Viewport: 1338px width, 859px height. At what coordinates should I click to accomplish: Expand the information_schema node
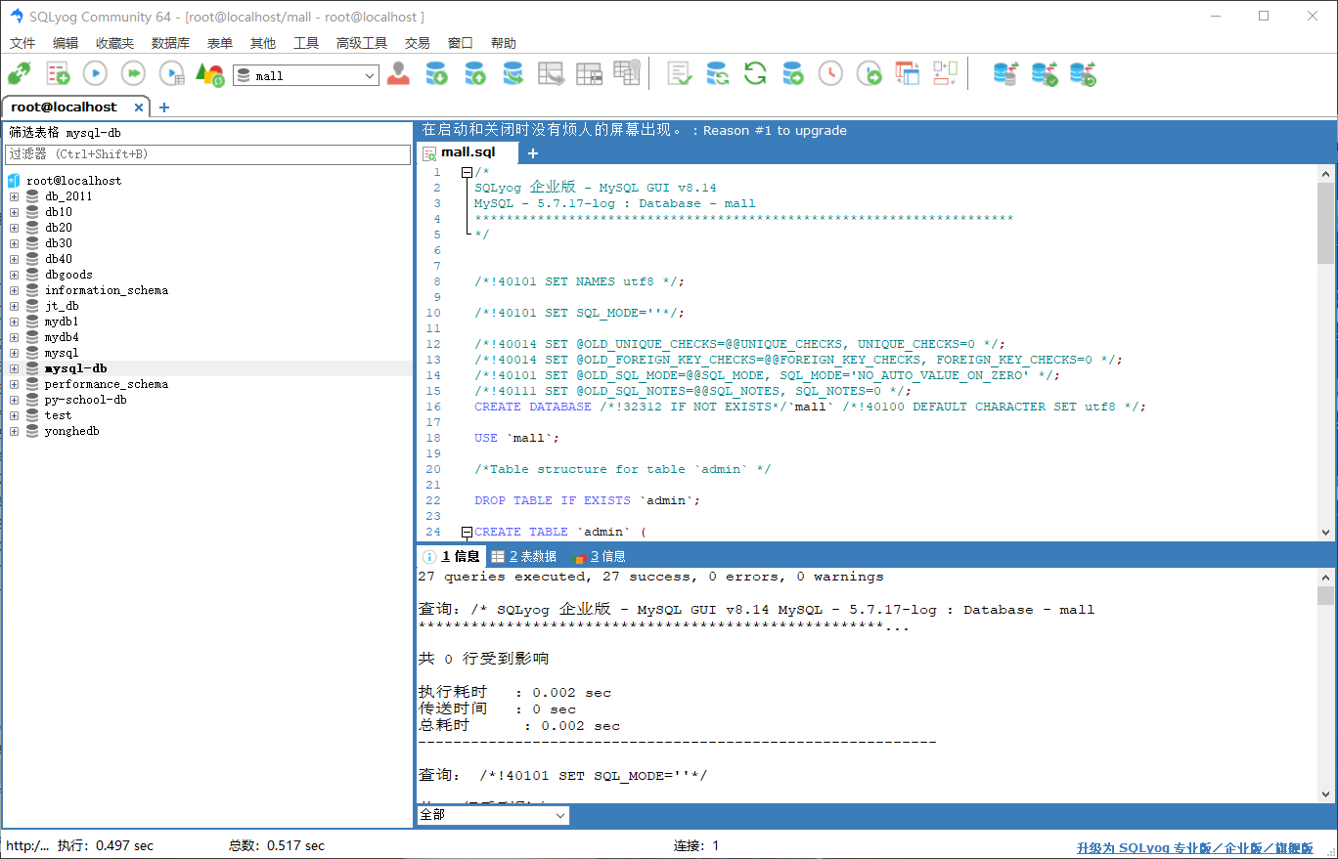coord(14,290)
